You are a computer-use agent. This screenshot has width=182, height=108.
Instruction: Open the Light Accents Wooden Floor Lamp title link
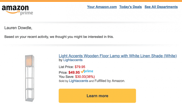click(x=118, y=56)
